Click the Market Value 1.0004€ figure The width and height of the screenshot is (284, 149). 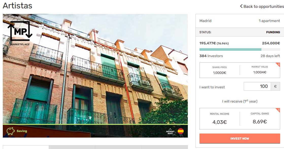point(260,72)
